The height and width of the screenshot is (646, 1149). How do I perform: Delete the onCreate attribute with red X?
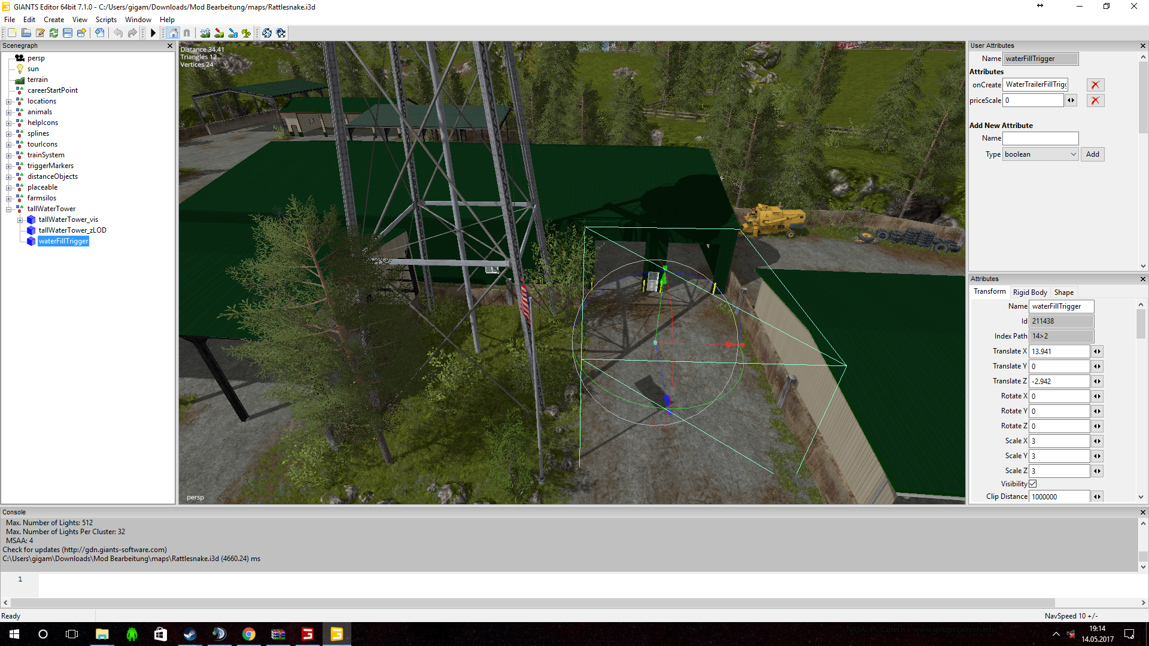point(1095,85)
